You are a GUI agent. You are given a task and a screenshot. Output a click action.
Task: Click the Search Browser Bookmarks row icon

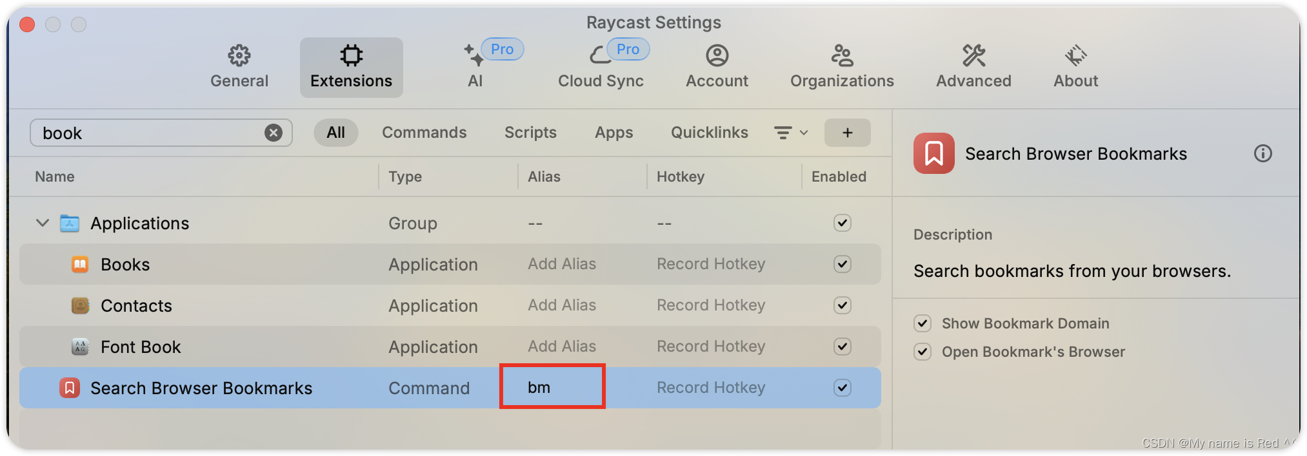tap(70, 388)
